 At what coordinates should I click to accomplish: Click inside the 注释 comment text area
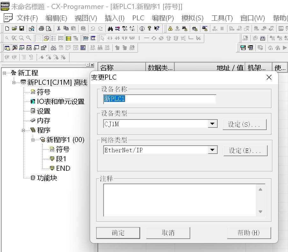[x=180, y=200]
